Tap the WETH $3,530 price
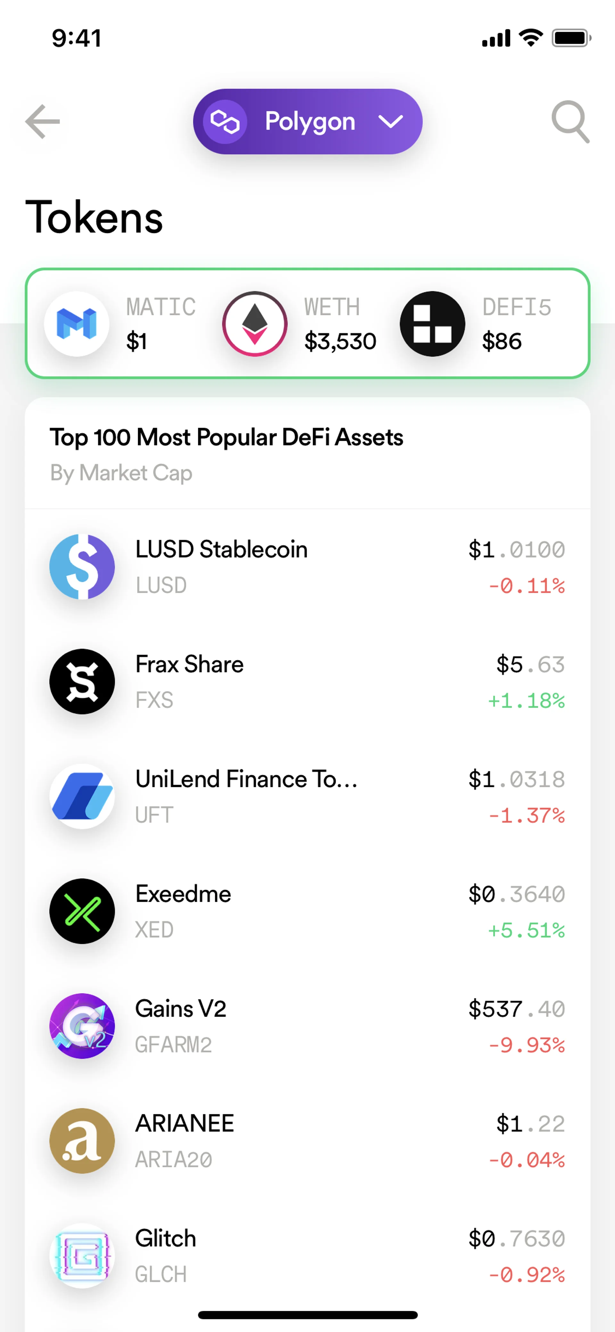Viewport: 615px width, 1332px height. 340,341
